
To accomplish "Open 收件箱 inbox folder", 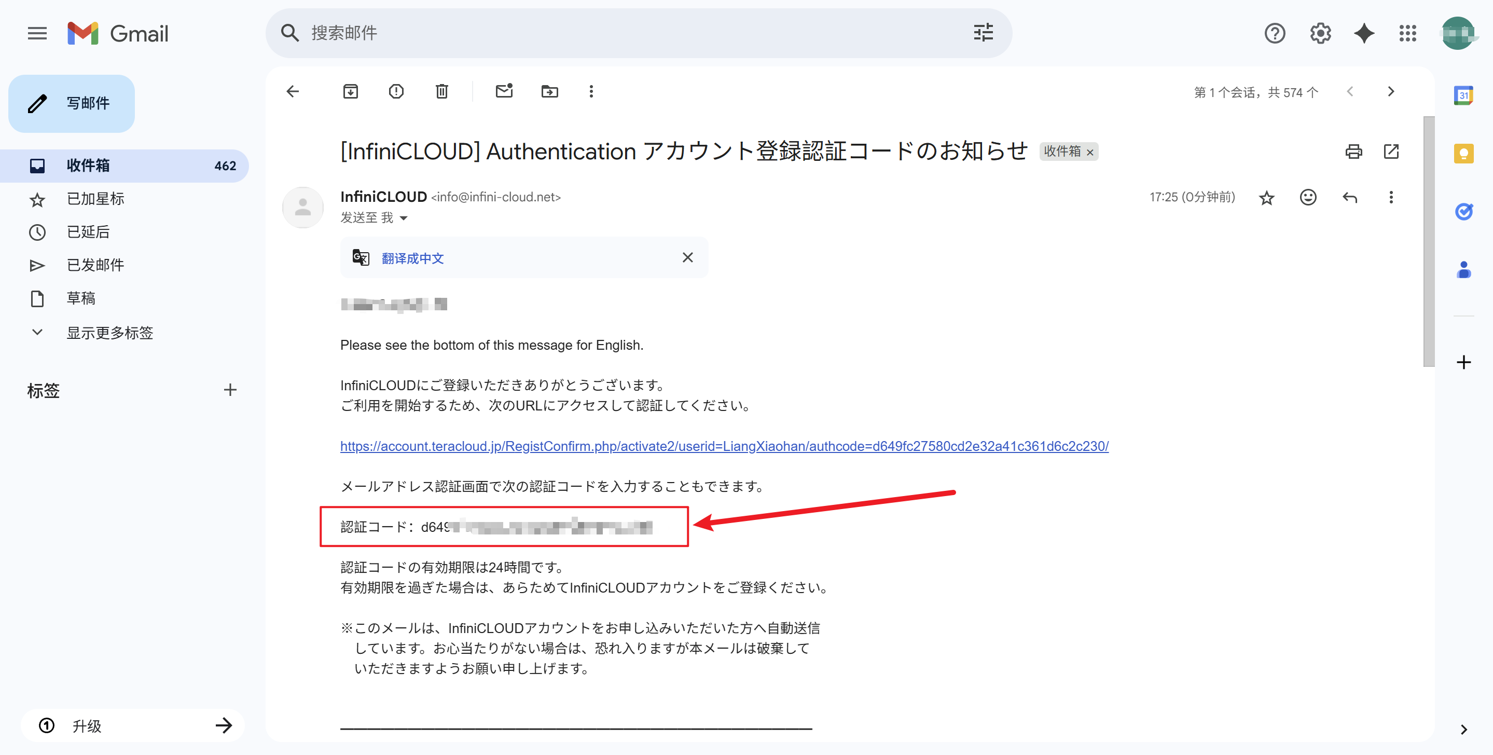I will point(124,166).
